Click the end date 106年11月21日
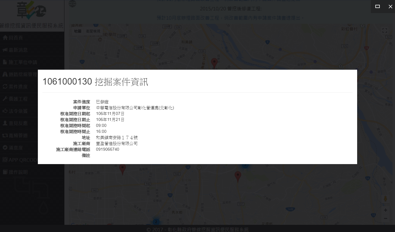The image size is (395, 232). click(x=110, y=120)
